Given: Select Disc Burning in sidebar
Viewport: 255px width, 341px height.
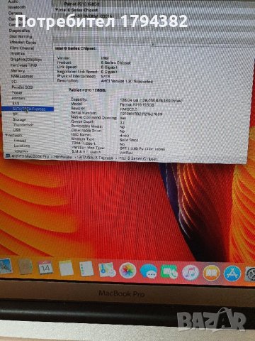Looking at the screenshot, I should coord(21,36).
